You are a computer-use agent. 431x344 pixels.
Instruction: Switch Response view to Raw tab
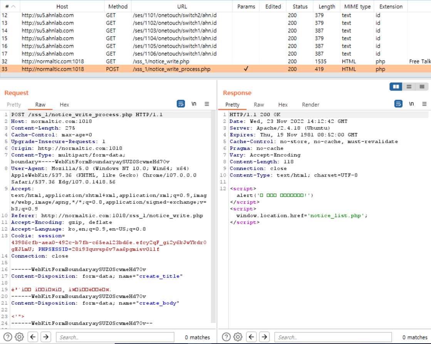click(259, 105)
